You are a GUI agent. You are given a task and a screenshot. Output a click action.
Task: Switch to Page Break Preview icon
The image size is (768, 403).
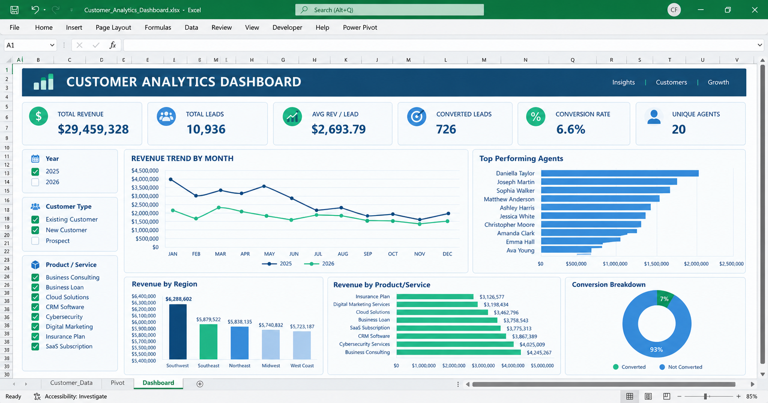(x=666, y=396)
